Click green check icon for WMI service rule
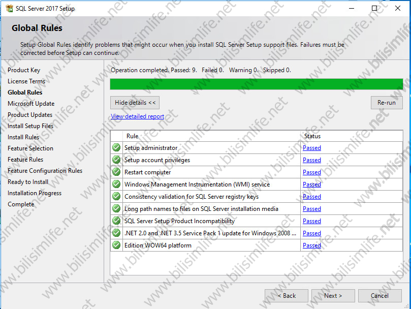Image resolution: width=411 pixels, height=309 pixels. point(116,184)
